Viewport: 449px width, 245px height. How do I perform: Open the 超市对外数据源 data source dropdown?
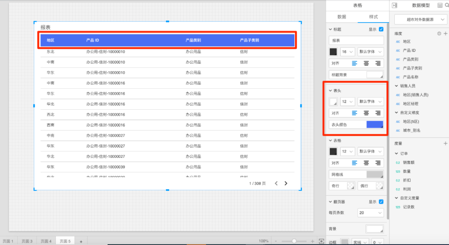[420, 19]
